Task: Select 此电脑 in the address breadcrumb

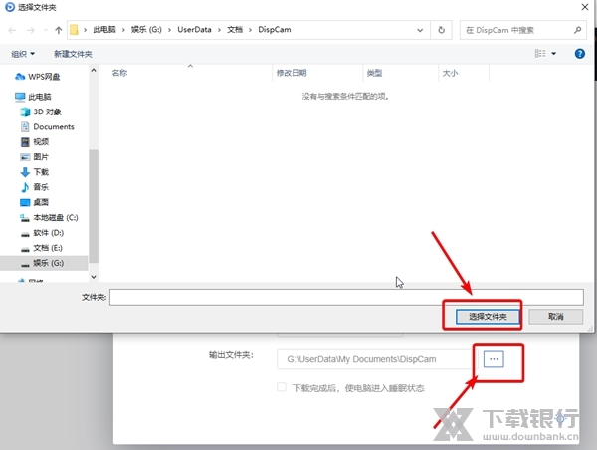Action: pos(104,30)
